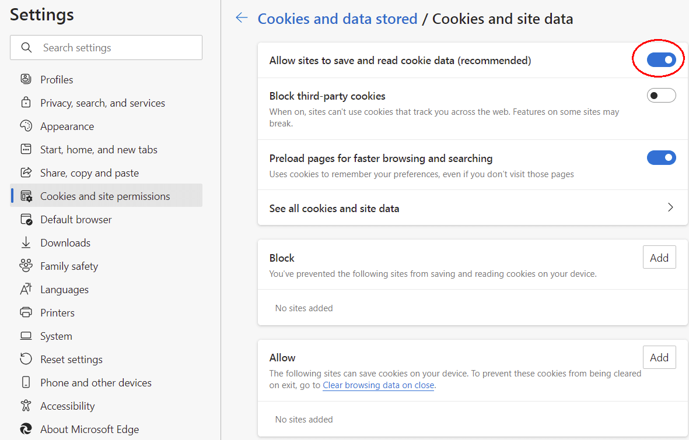Enable Block third-party cookies toggle
The height and width of the screenshot is (440, 689).
(x=661, y=96)
